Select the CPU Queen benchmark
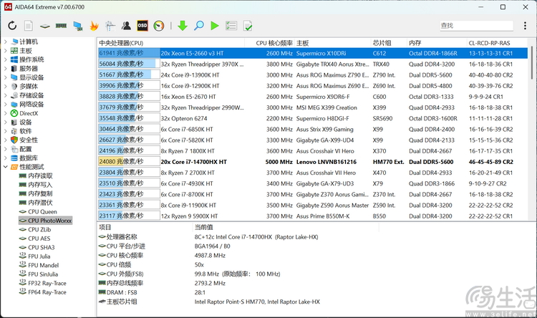 click(42, 212)
